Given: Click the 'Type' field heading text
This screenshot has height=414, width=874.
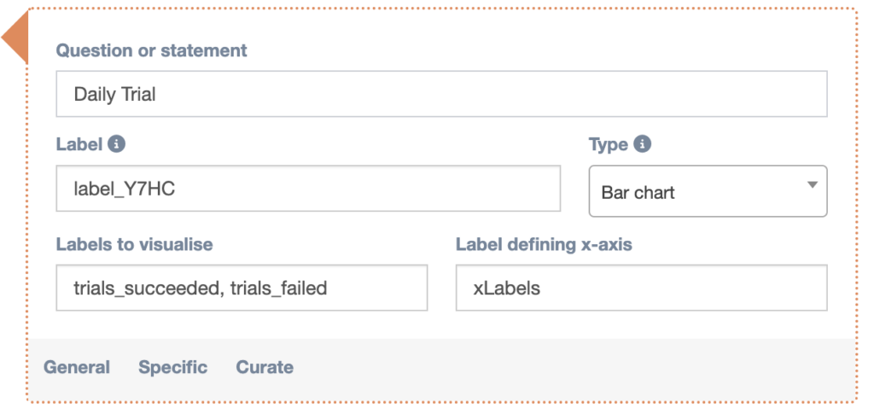Looking at the screenshot, I should (x=608, y=144).
